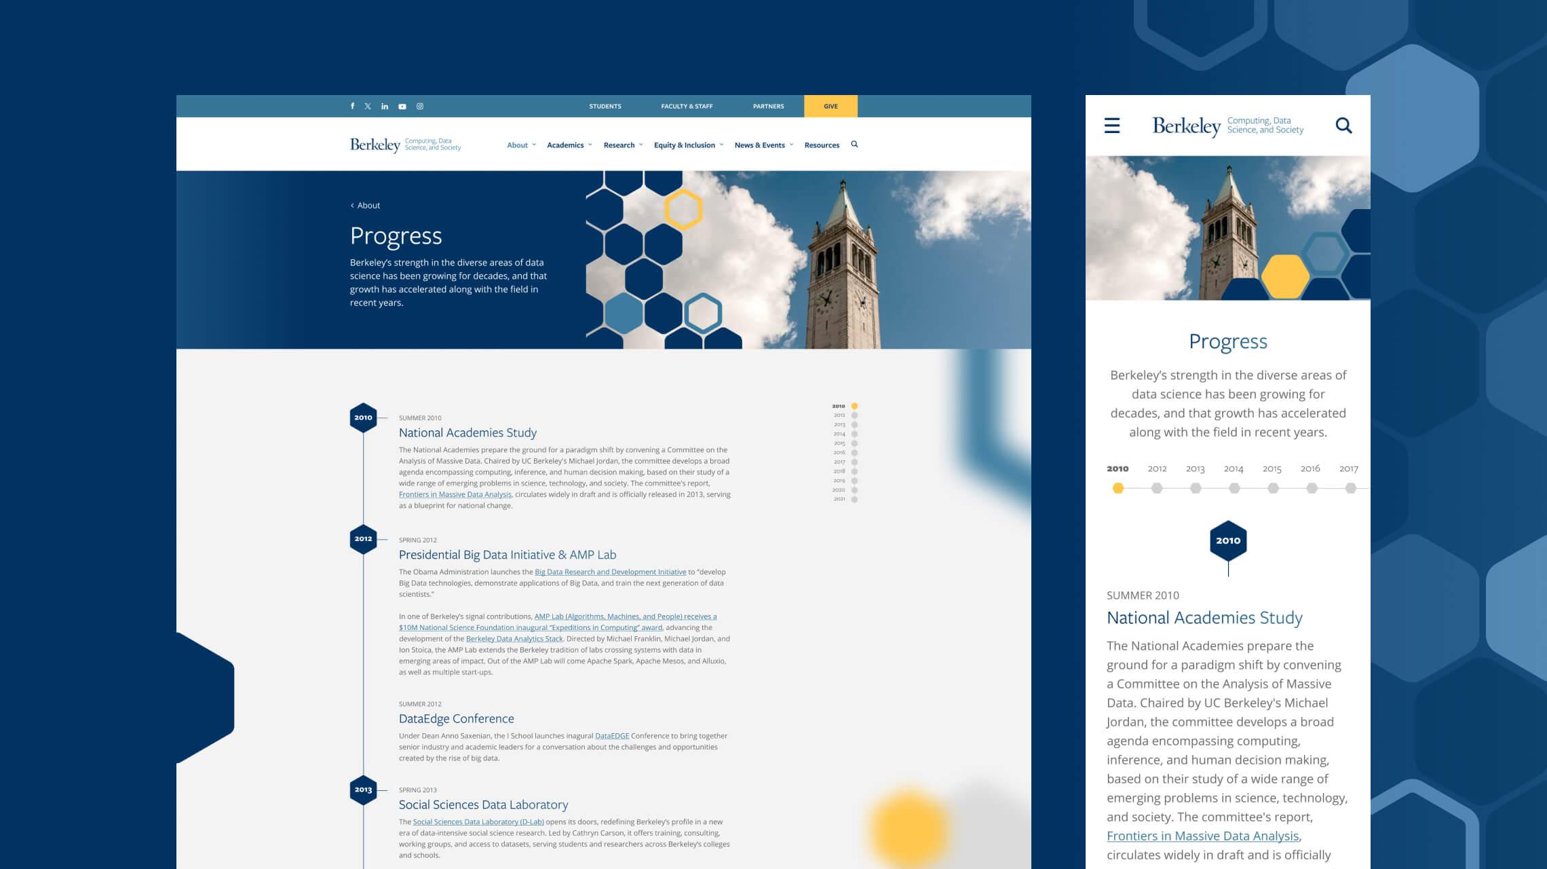Go to the Faculty & Staff audience link
The width and height of the screenshot is (1547, 869).
(x=687, y=107)
